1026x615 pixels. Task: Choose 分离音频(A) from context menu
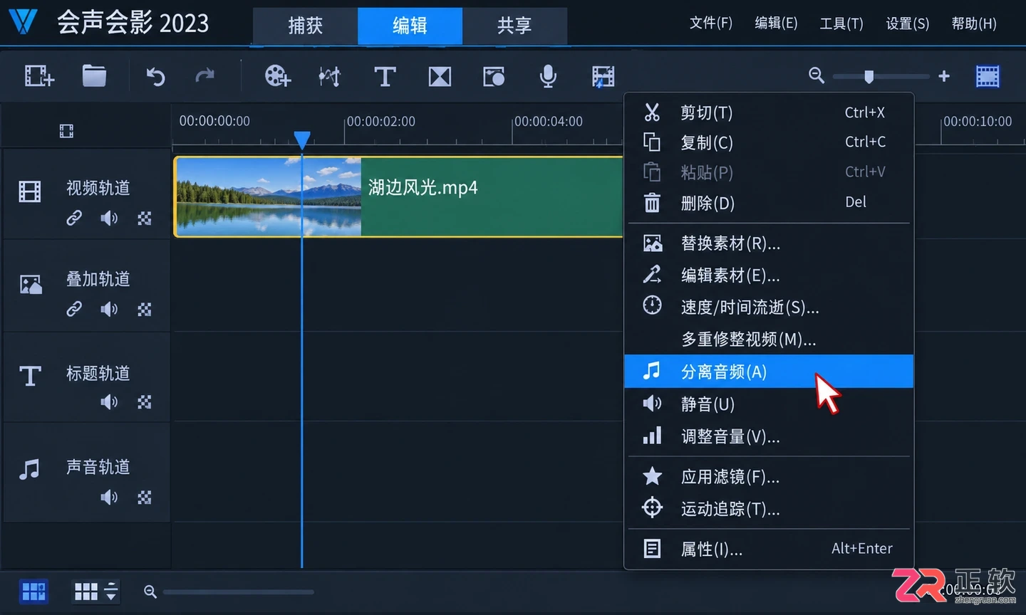click(769, 372)
